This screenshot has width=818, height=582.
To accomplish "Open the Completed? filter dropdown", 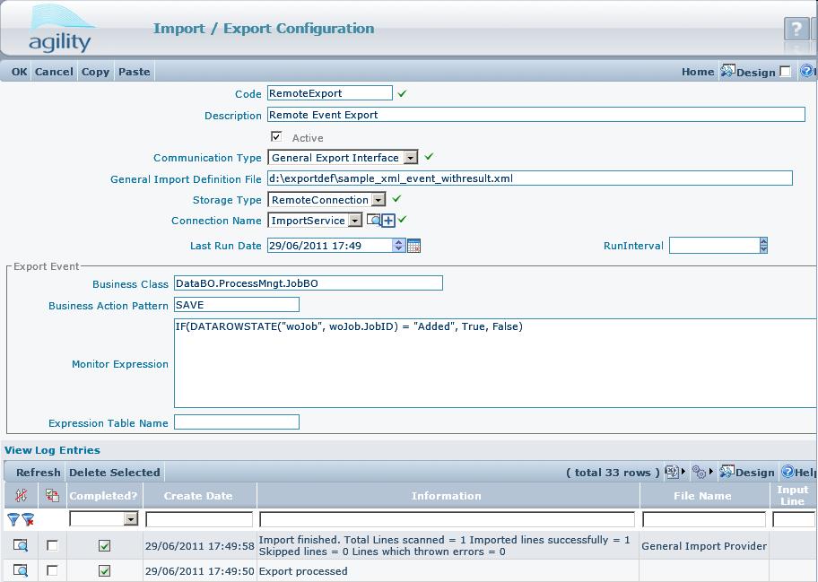I will click(131, 519).
